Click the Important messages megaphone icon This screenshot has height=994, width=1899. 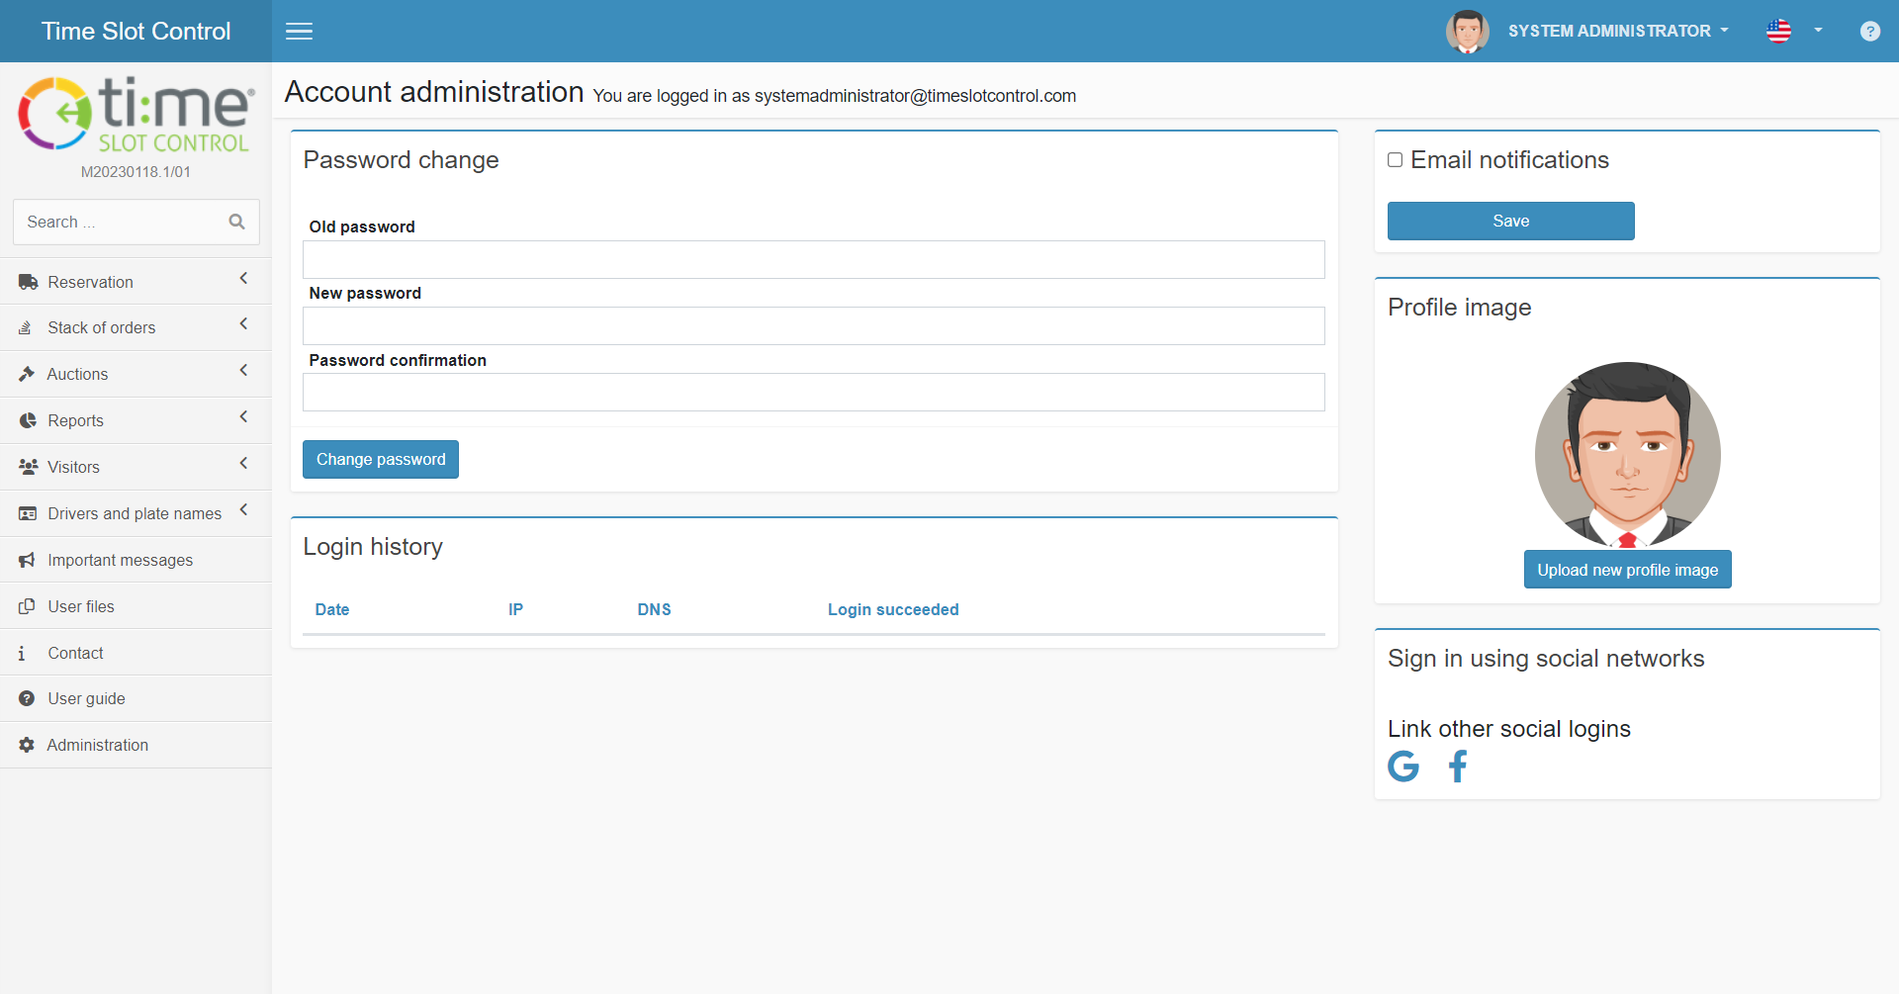pyautogui.click(x=27, y=560)
